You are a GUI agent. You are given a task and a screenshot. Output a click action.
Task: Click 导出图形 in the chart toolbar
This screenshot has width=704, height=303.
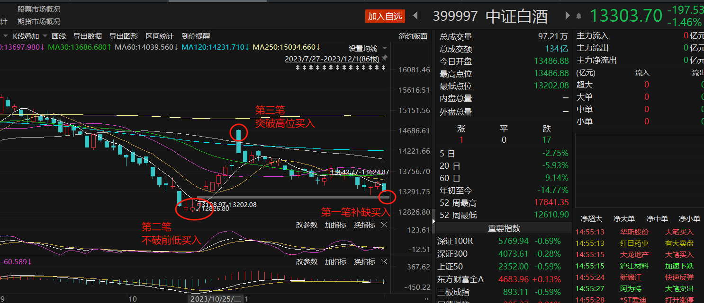click(124, 36)
